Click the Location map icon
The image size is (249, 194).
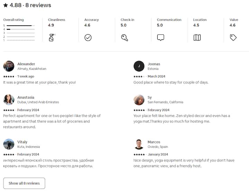[197, 38]
